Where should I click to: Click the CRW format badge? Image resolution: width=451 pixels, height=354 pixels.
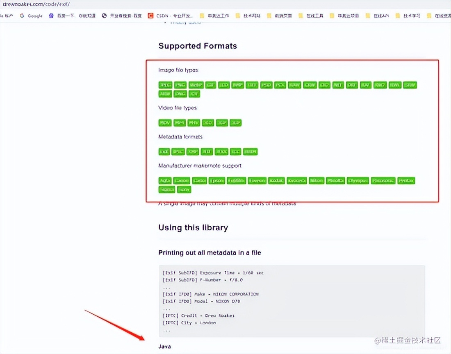pyautogui.click(x=310, y=85)
